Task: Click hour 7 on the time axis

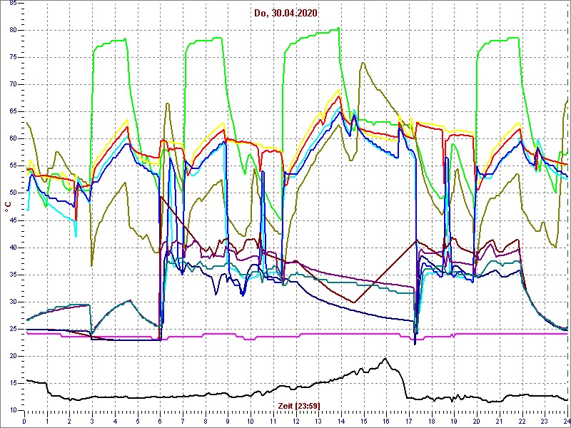Action: tap(183, 422)
